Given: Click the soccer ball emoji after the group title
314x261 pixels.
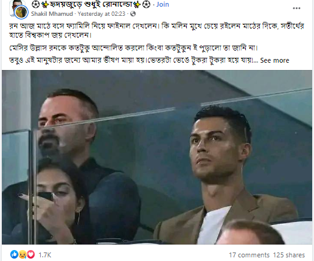Looking at the screenshot, I should [x=146, y=4].
